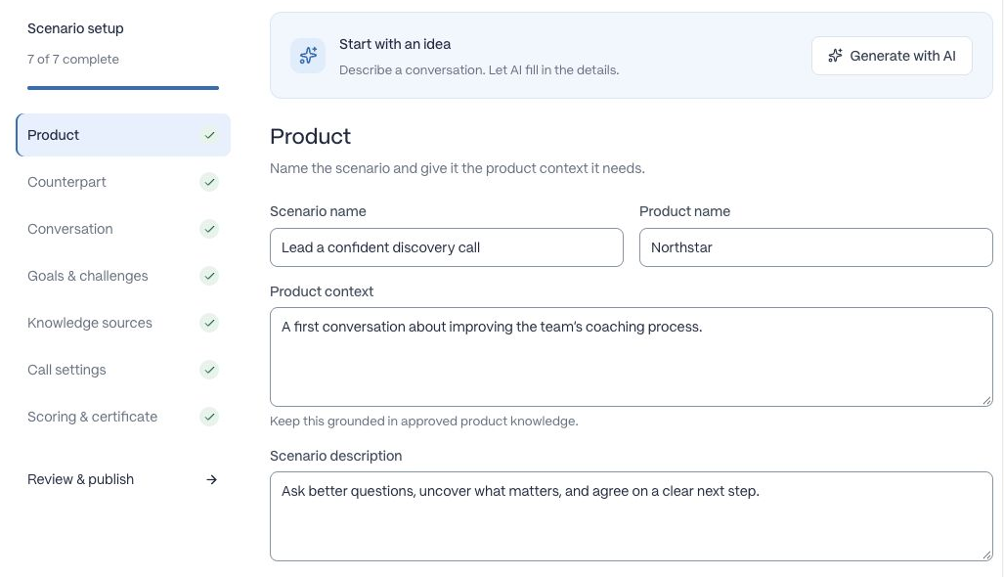Click the resize handle of Product context box
The height and width of the screenshot is (577, 1004).
click(x=986, y=400)
